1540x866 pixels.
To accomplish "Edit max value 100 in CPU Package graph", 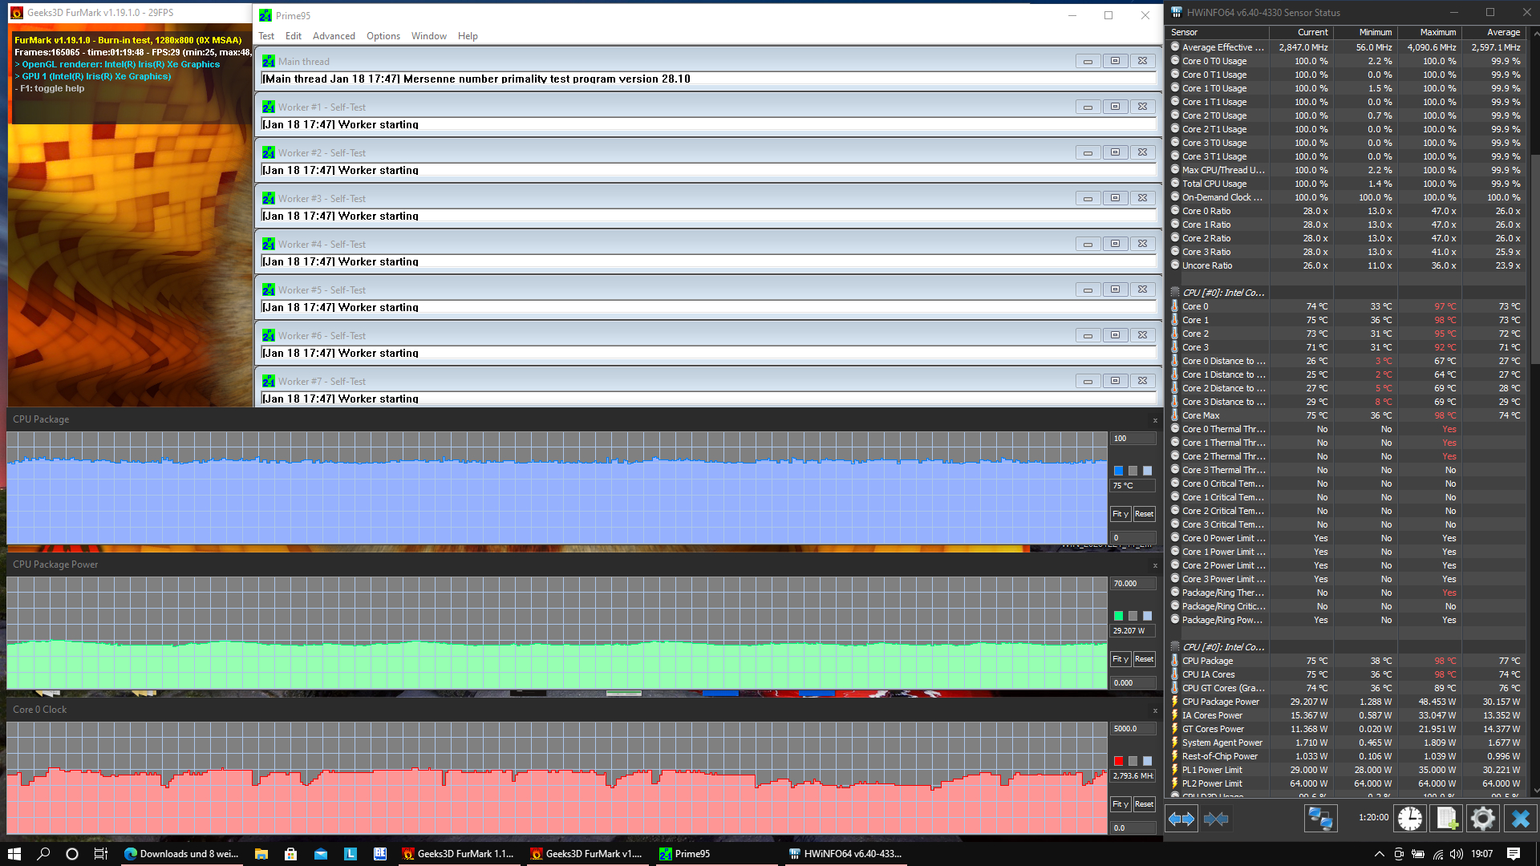I will click(1133, 439).
